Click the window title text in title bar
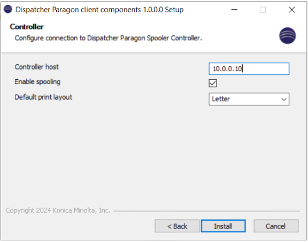Screen dimensions: 308x242 click(x=99, y=10)
